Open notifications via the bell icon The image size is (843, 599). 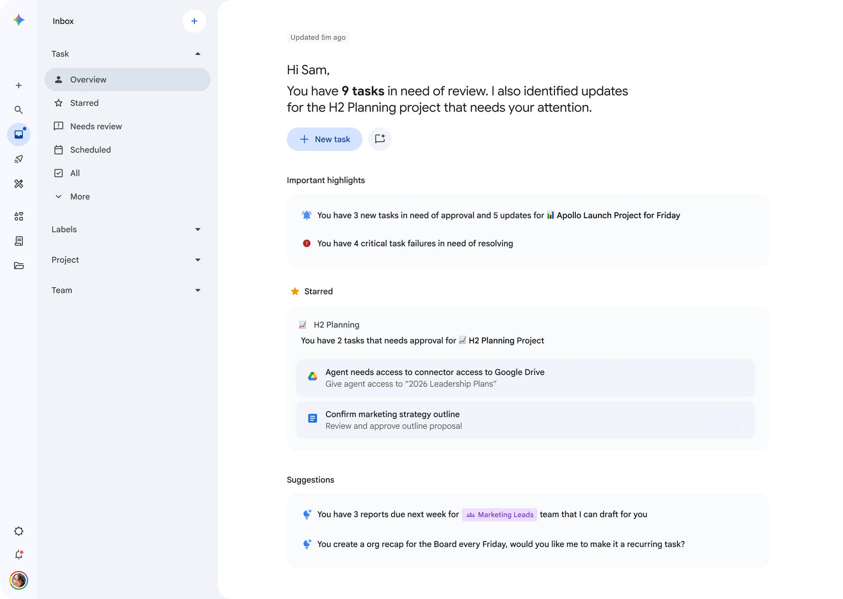coord(19,555)
